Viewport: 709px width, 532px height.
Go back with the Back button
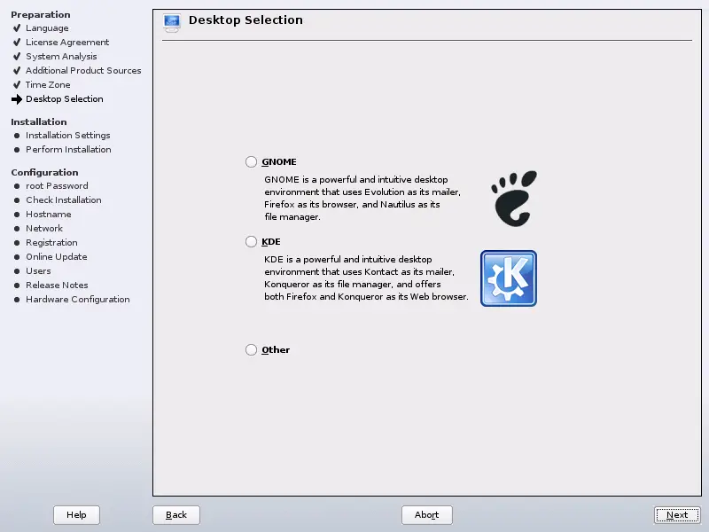(176, 515)
